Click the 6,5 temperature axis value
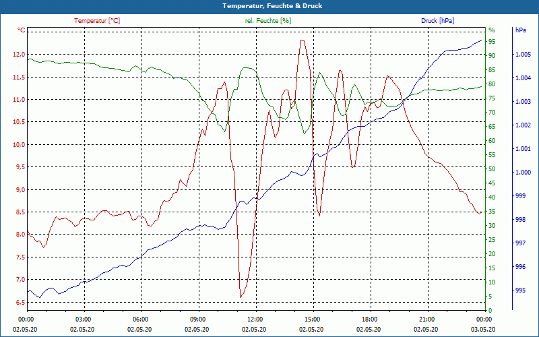 coord(20,302)
